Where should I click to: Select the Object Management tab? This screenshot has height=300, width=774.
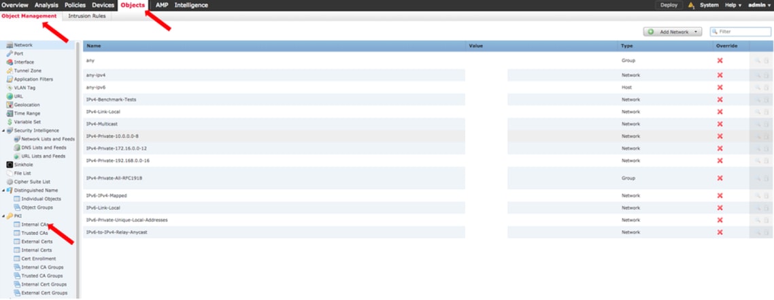29,16
